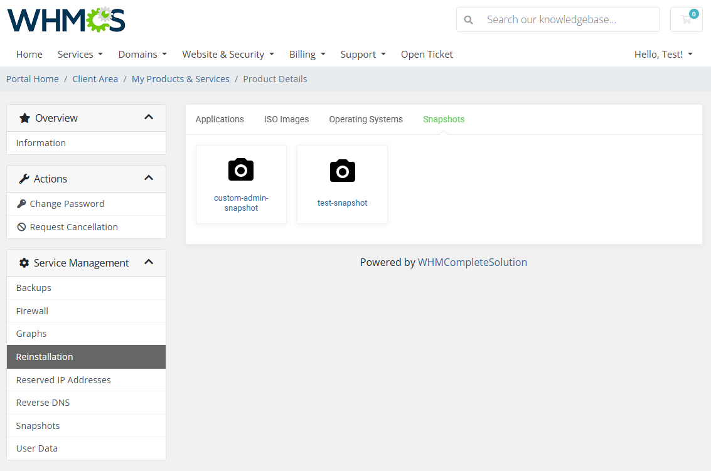Image resolution: width=711 pixels, height=471 pixels.
Task: Expand the Hello, Test! account dropdown
Action: (x=663, y=54)
